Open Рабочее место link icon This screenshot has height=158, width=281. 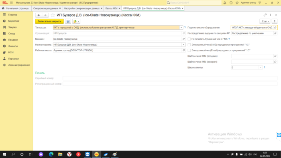(x=184, y=51)
